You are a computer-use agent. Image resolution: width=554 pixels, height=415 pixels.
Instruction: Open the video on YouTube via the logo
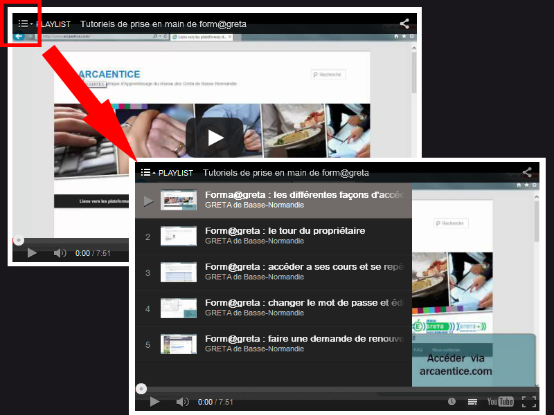pos(500,402)
